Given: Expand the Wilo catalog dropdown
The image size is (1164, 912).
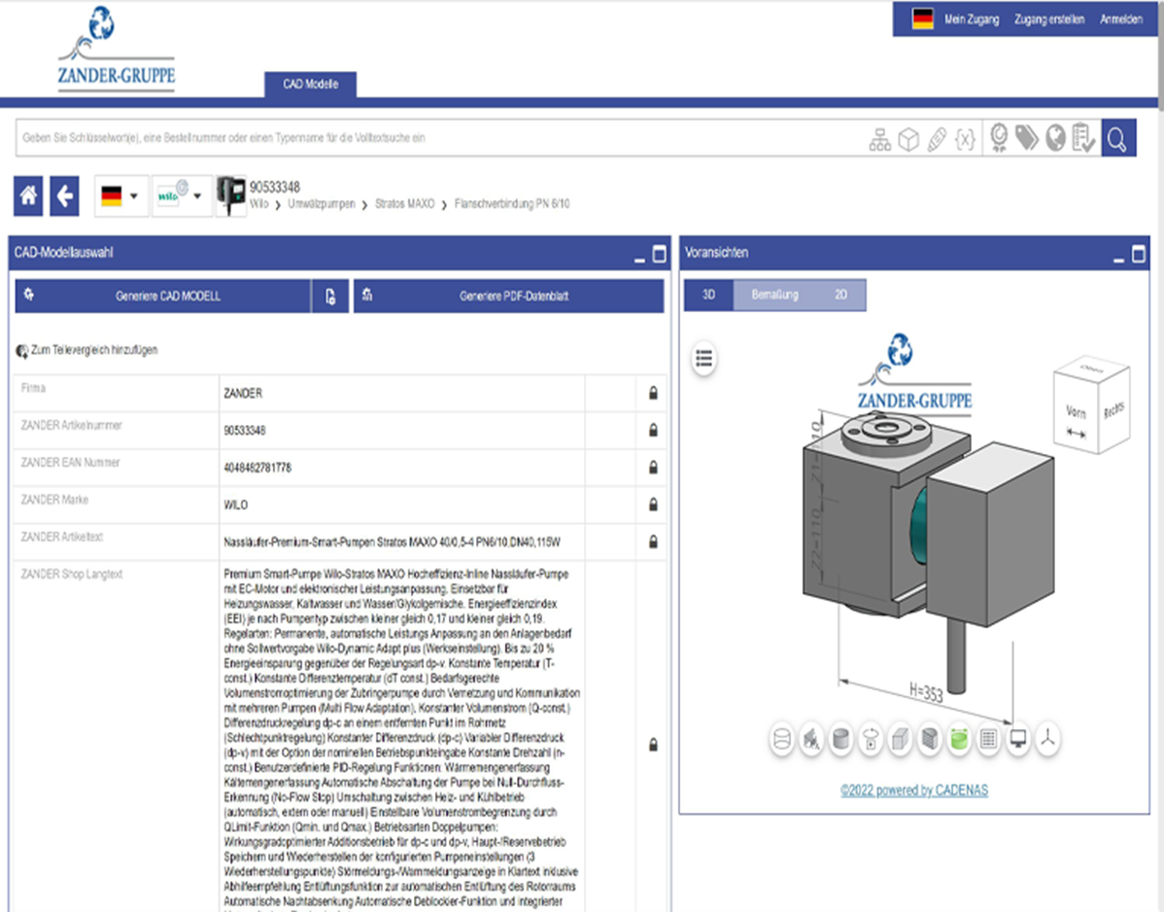Looking at the screenshot, I should (182, 196).
